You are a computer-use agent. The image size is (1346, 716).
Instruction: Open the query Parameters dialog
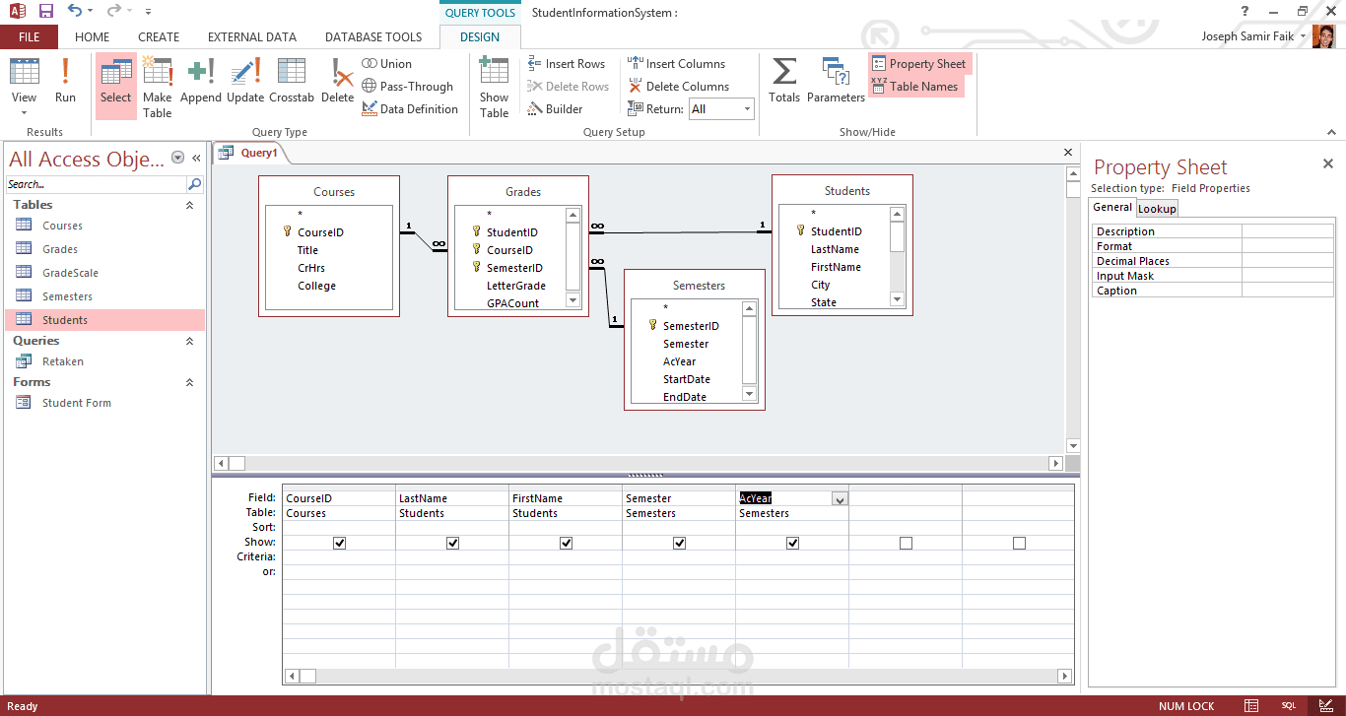click(836, 84)
